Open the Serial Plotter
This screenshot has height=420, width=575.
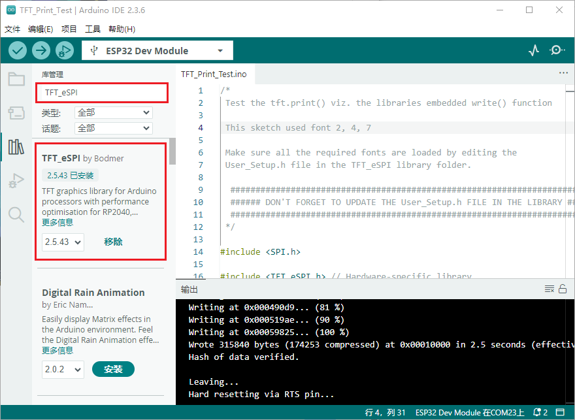click(534, 50)
